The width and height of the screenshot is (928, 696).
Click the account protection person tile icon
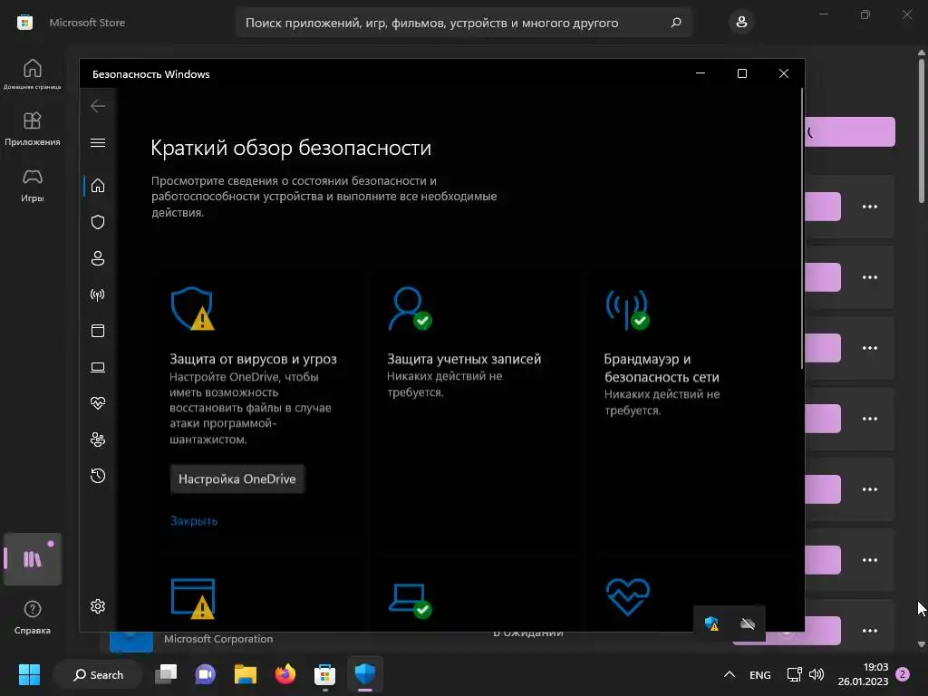click(x=411, y=308)
